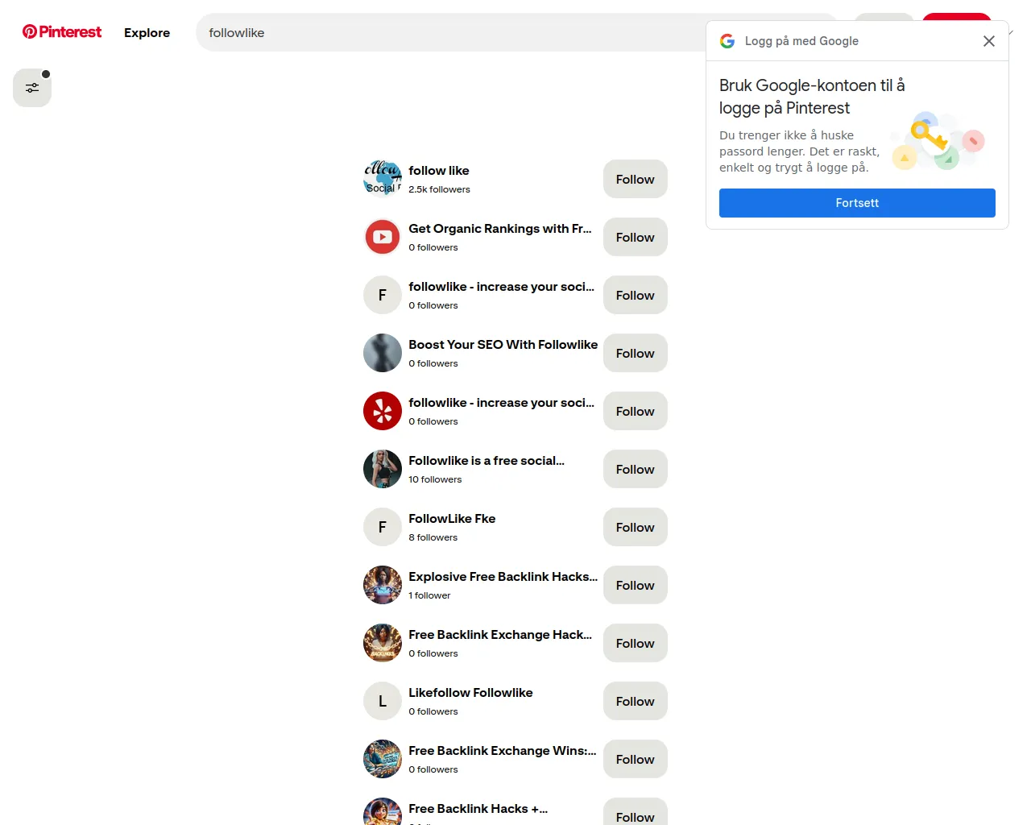
Task: Open 'Boost Your SEO With Followlike' profile name
Action: pyautogui.click(x=503, y=345)
